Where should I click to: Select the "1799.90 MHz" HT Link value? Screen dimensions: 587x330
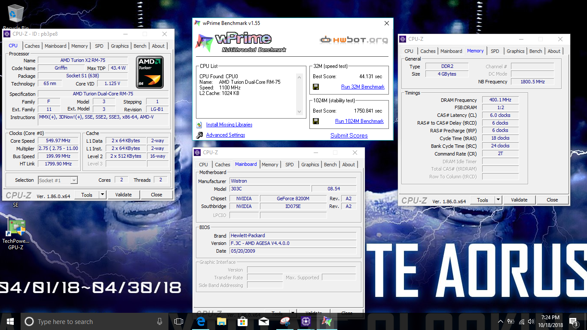click(x=58, y=164)
